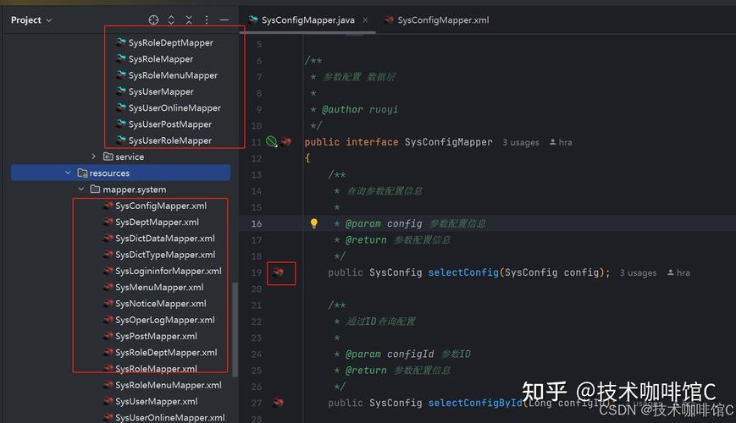Click the MyBatis bird icon for SysUserMapper
The width and height of the screenshot is (736, 423).
(121, 91)
